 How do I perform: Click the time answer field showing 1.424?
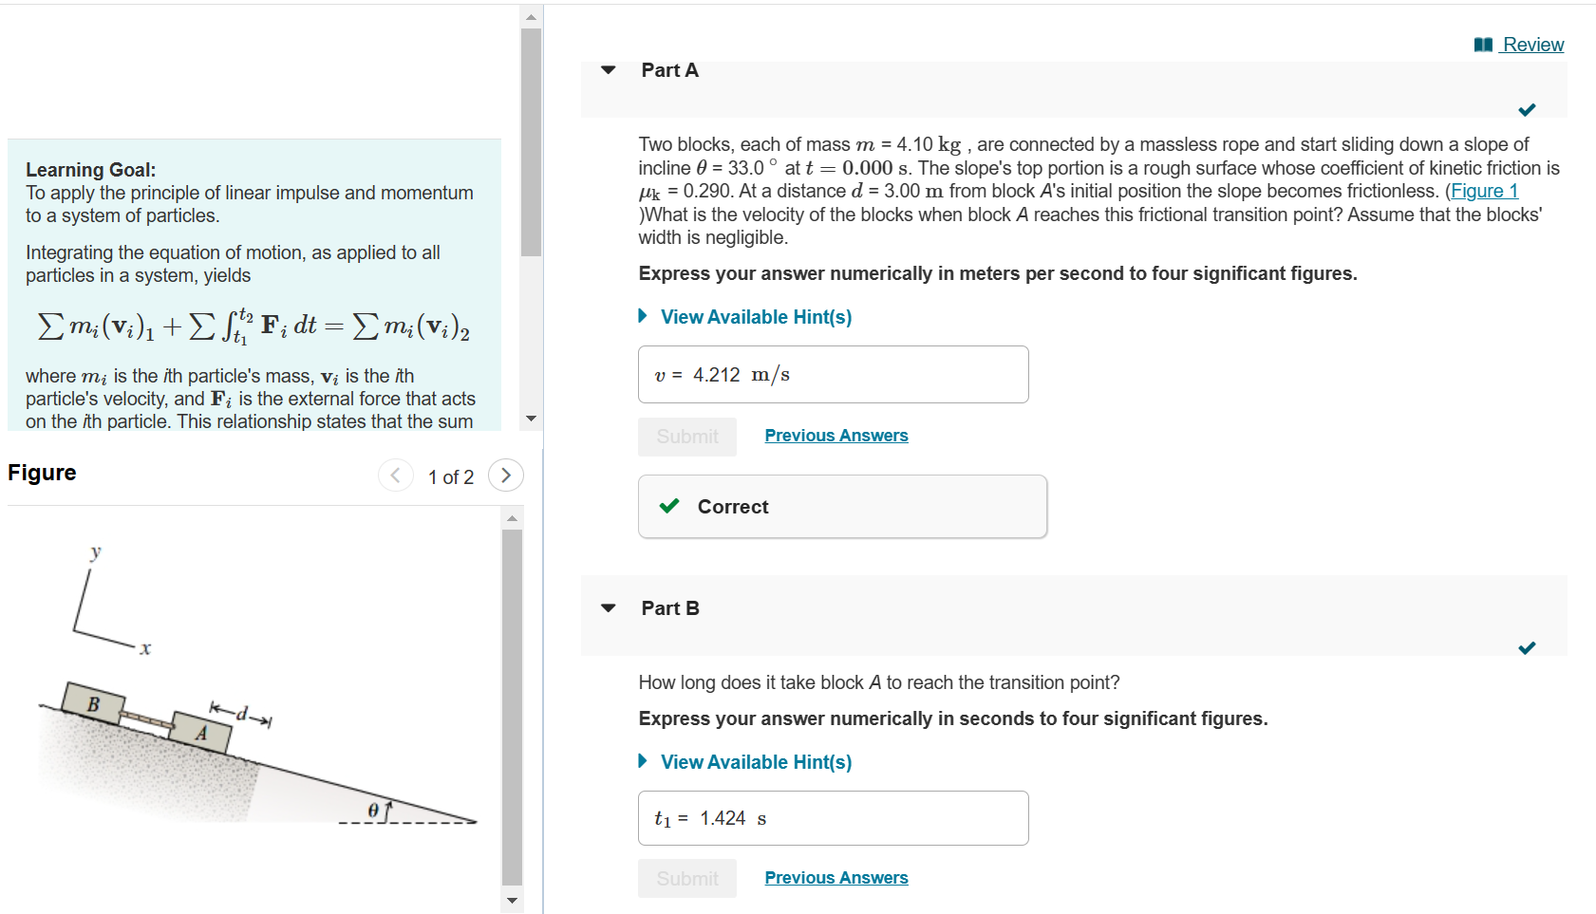pyautogui.click(x=833, y=817)
